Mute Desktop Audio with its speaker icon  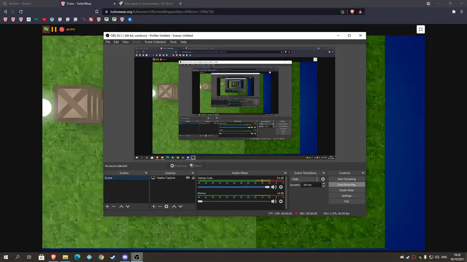273,187
